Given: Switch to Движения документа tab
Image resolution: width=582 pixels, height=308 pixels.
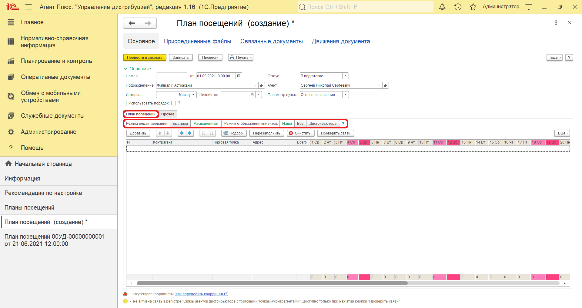Looking at the screenshot, I should click(341, 41).
